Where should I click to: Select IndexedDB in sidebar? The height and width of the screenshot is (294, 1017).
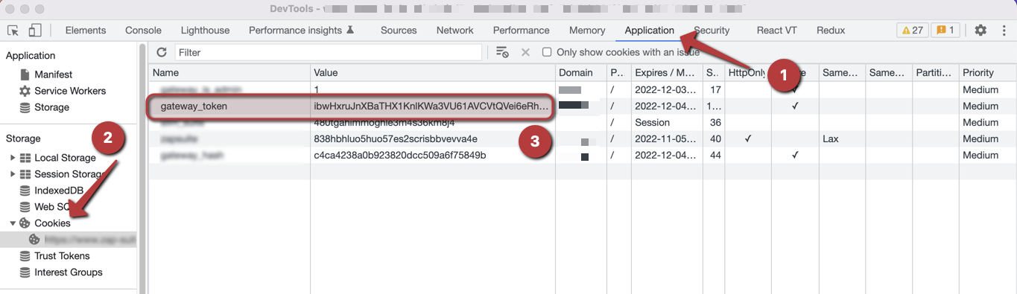[x=59, y=191]
